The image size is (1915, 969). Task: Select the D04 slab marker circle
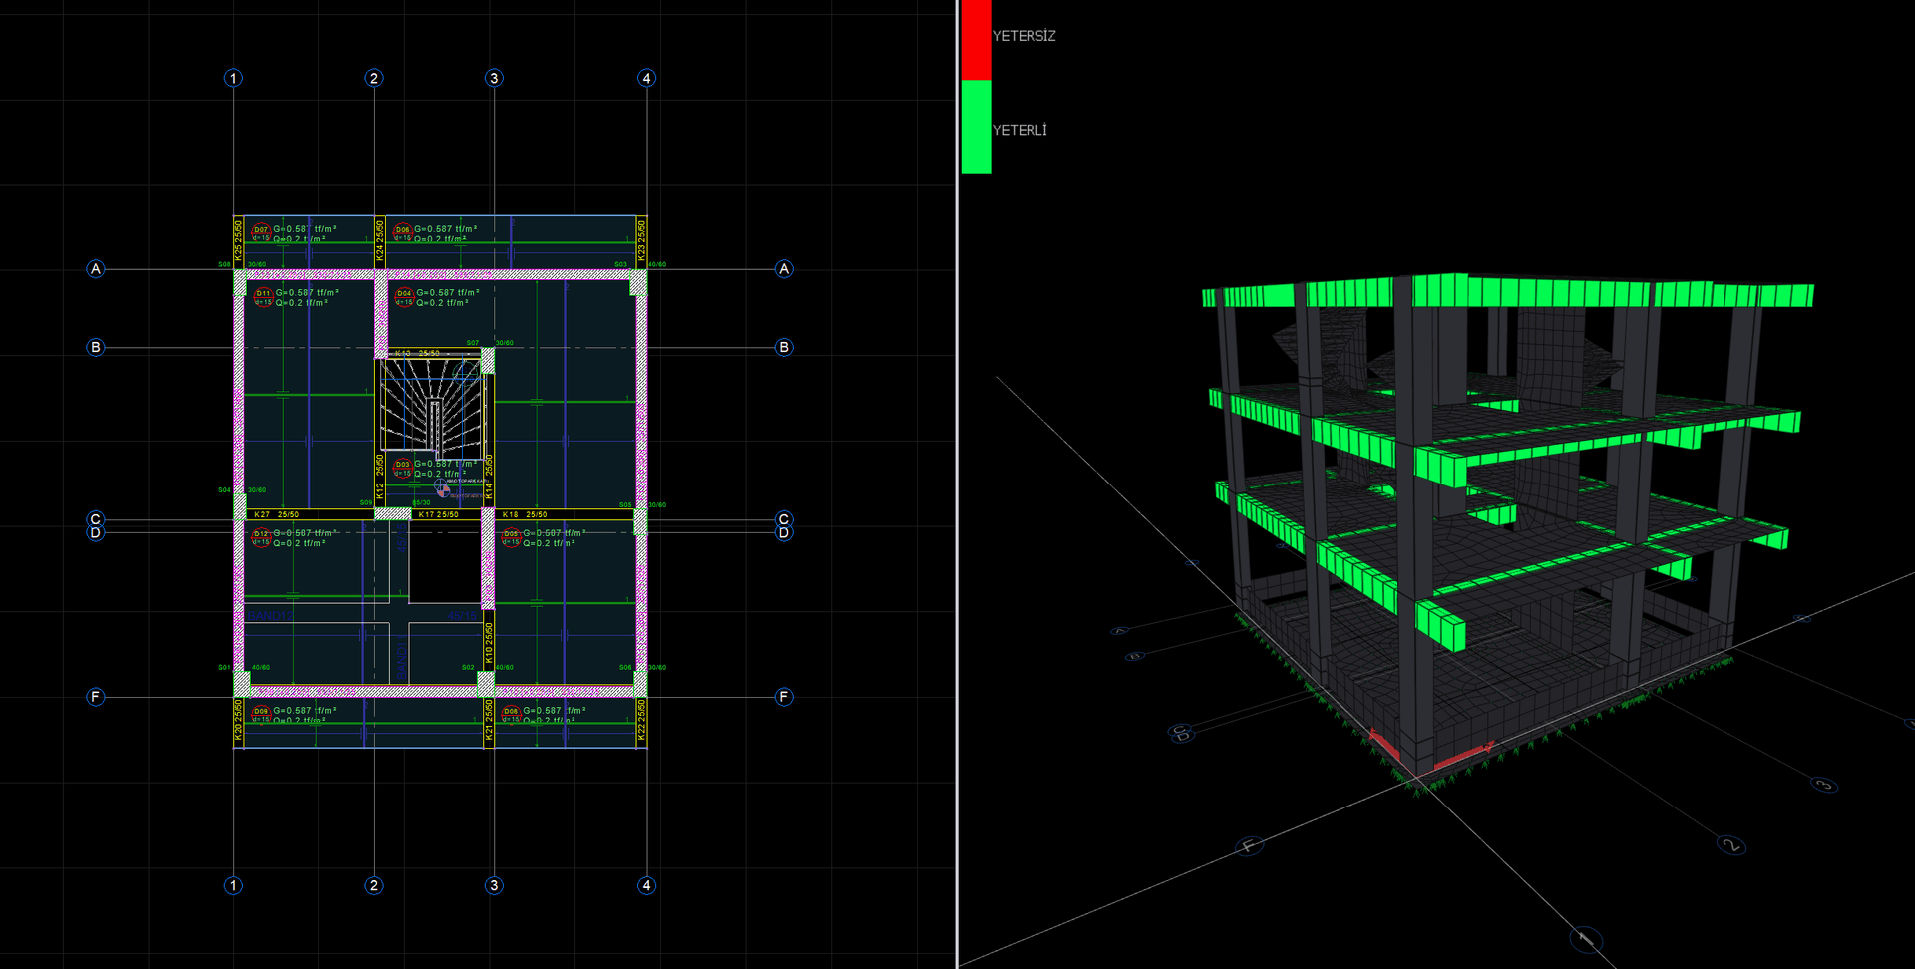(404, 296)
